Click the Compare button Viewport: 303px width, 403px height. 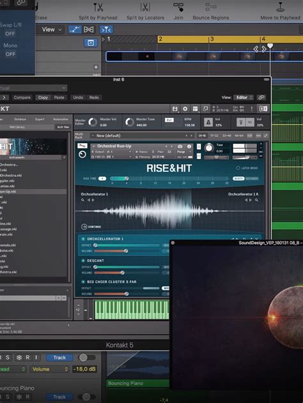point(22,98)
